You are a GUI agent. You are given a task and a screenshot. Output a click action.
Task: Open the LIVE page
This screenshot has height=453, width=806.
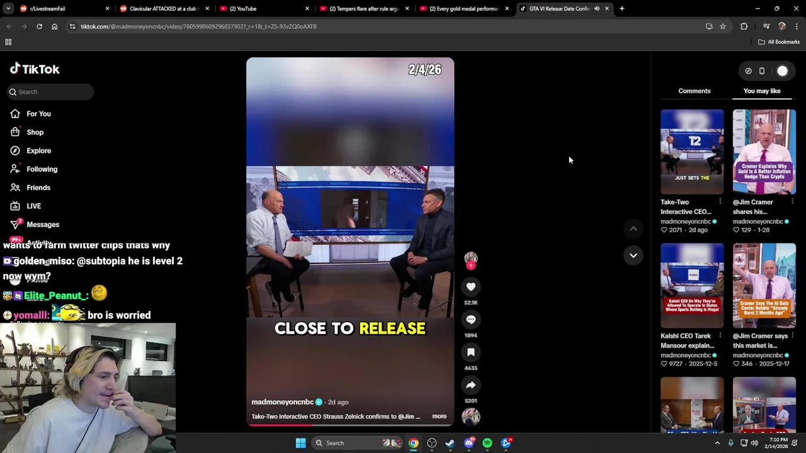[x=33, y=206]
